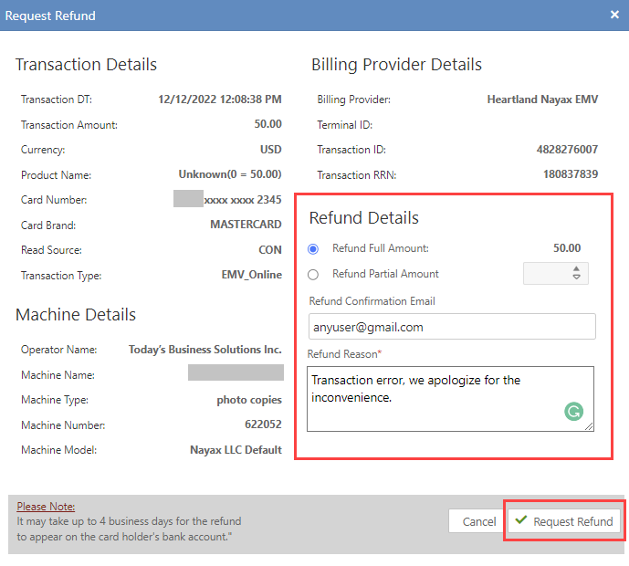
Task: Click the underlined Please Note text
Action: point(46,507)
